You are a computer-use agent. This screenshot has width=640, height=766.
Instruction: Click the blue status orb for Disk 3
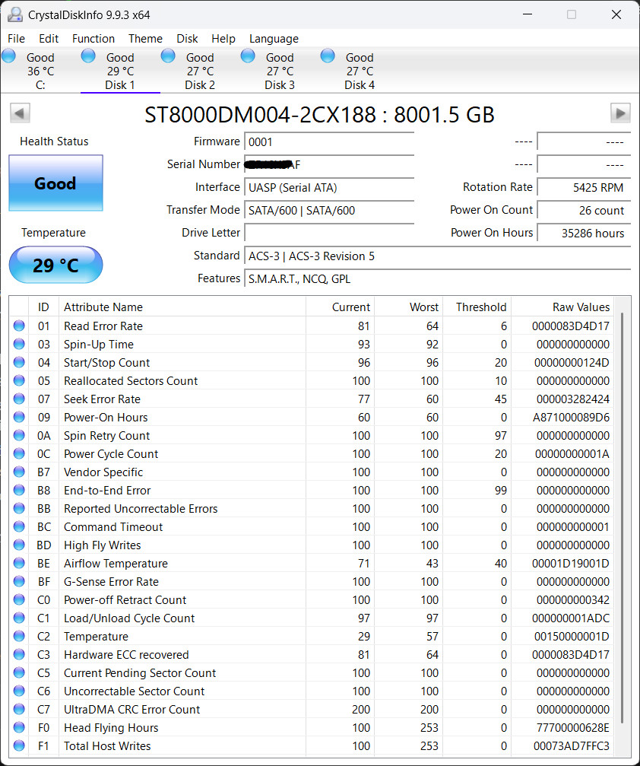click(248, 56)
